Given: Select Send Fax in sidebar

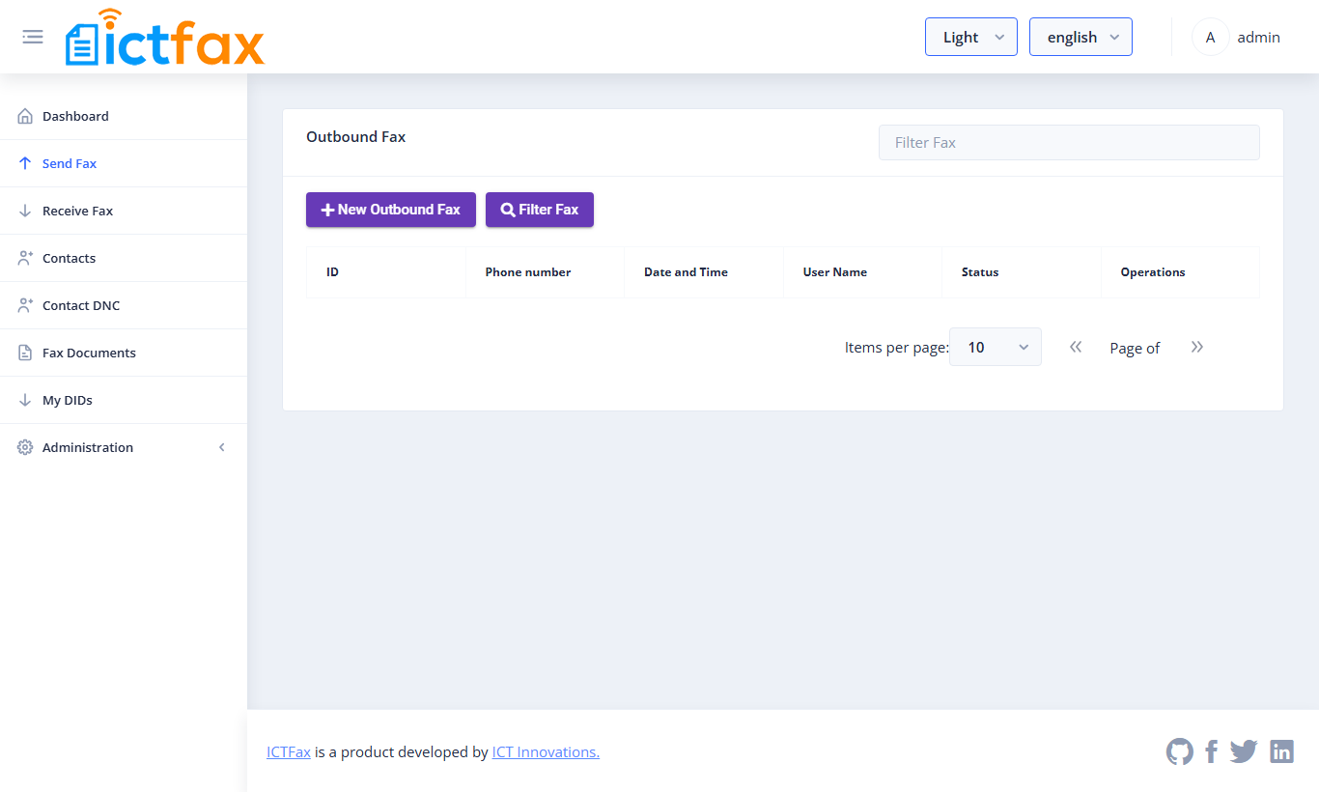Looking at the screenshot, I should tap(124, 163).
